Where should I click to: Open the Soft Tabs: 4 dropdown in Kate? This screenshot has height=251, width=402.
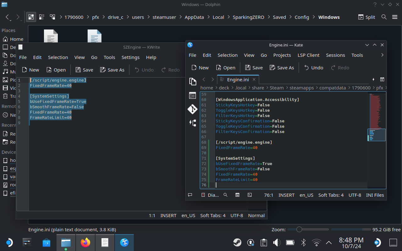[x=331, y=195]
